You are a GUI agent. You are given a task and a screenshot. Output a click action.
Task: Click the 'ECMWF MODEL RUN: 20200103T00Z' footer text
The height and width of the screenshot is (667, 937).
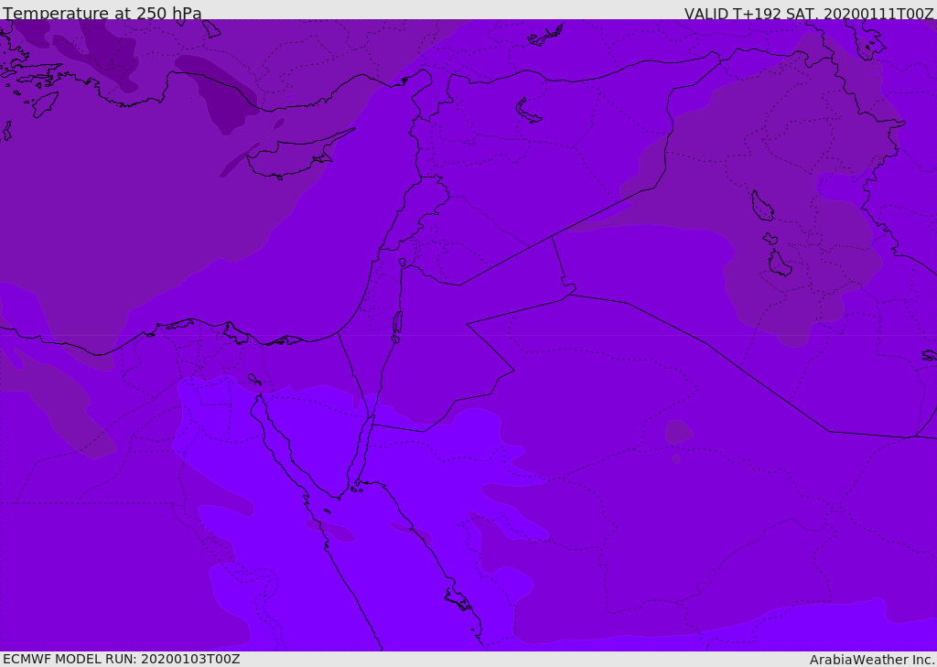coord(122,659)
